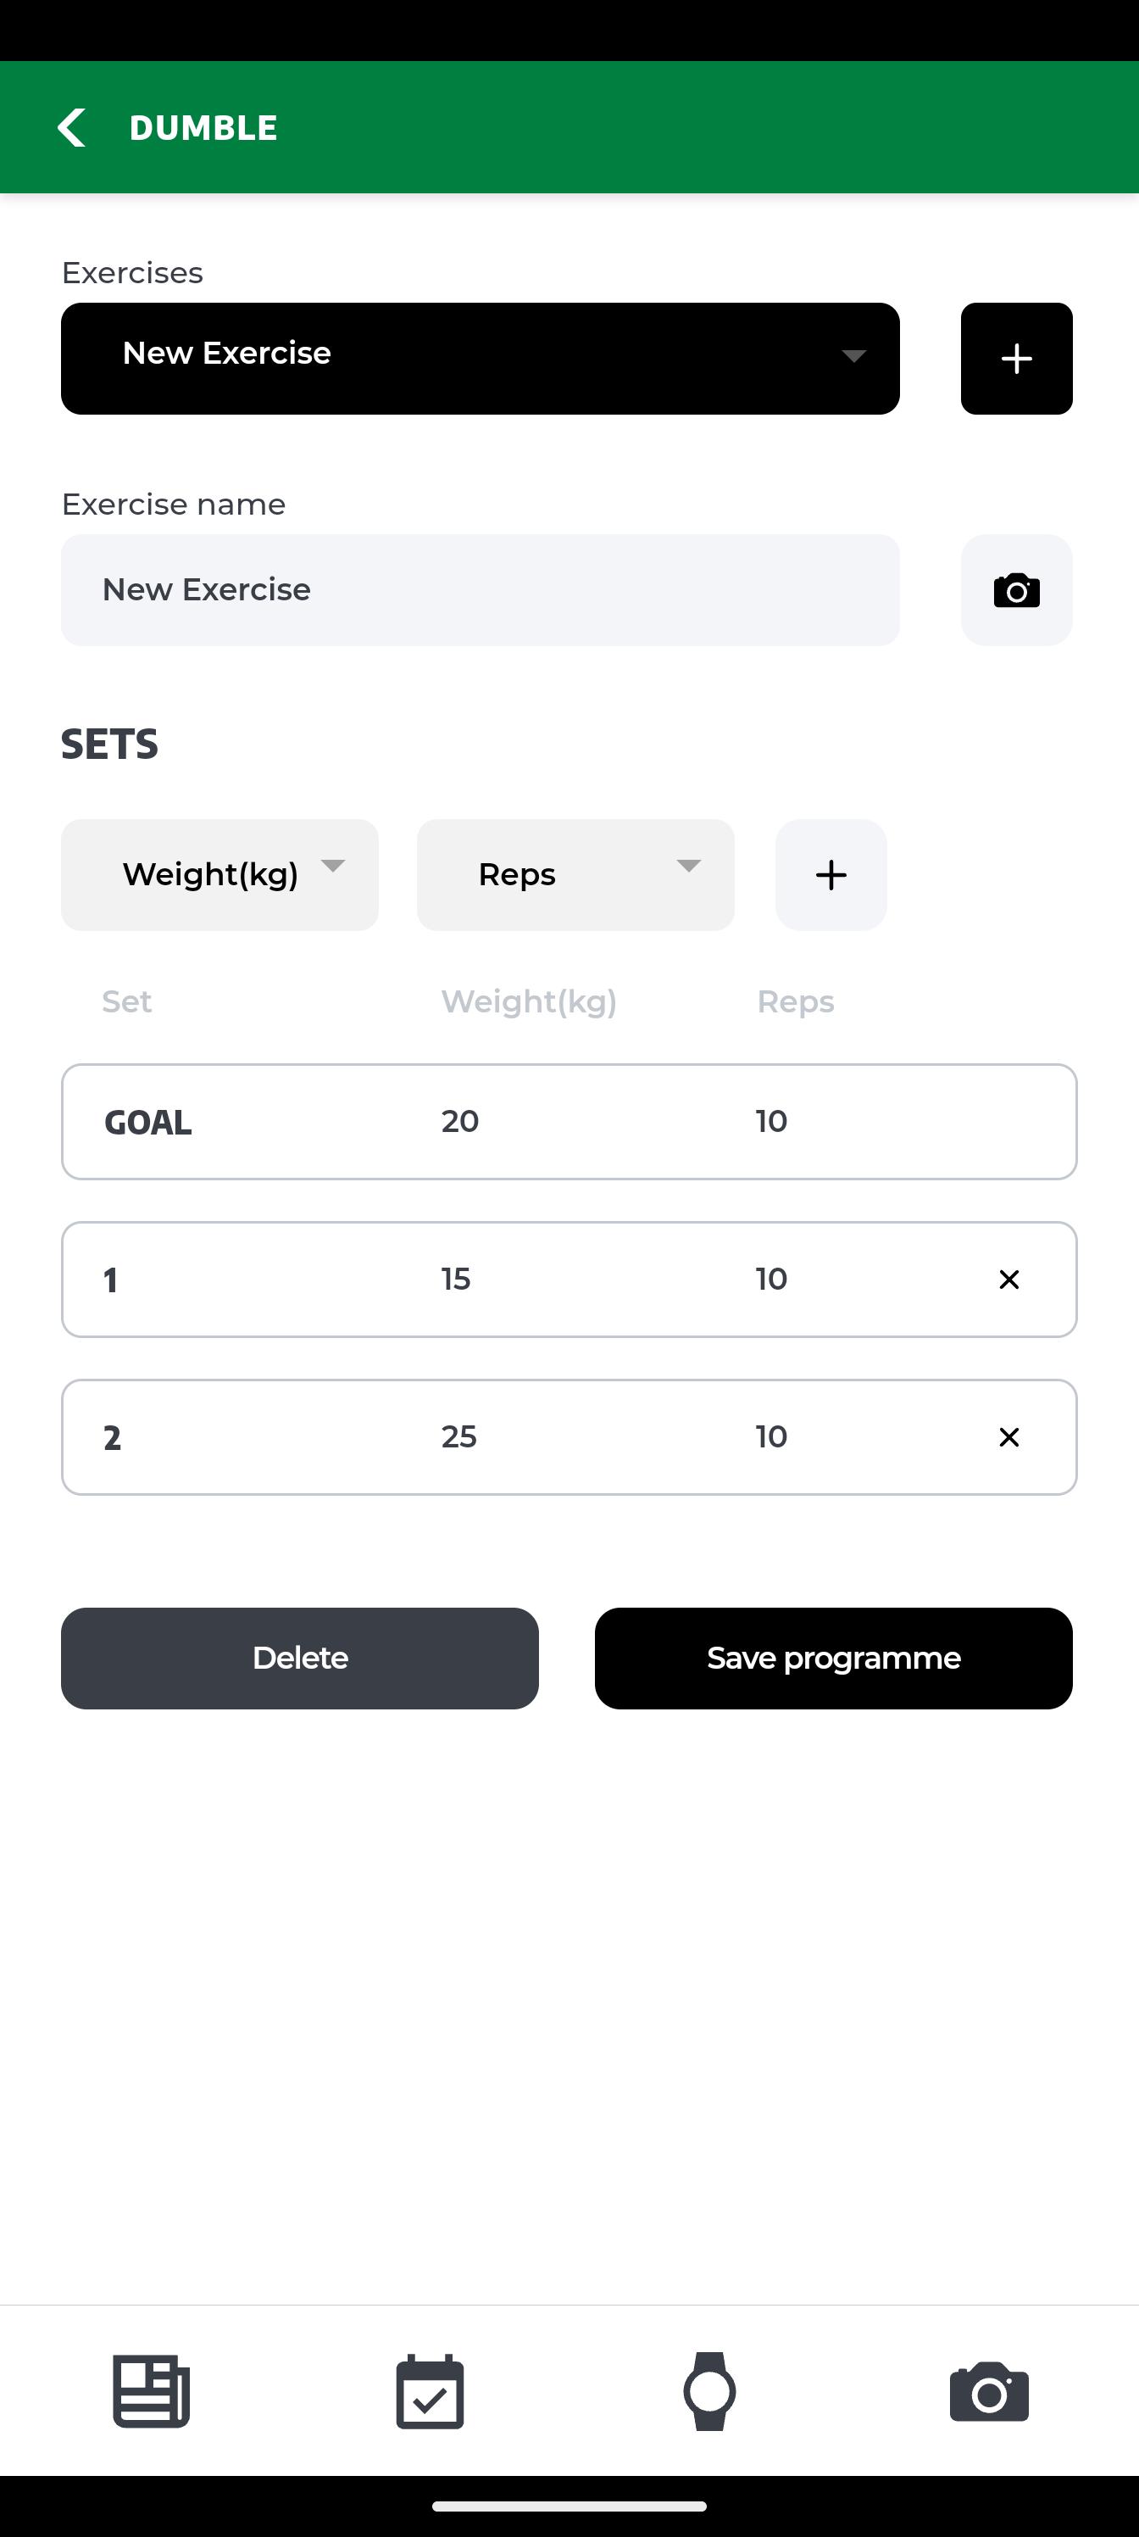Open camera to add exercise photo
Image resolution: width=1139 pixels, height=2537 pixels.
click(1016, 590)
